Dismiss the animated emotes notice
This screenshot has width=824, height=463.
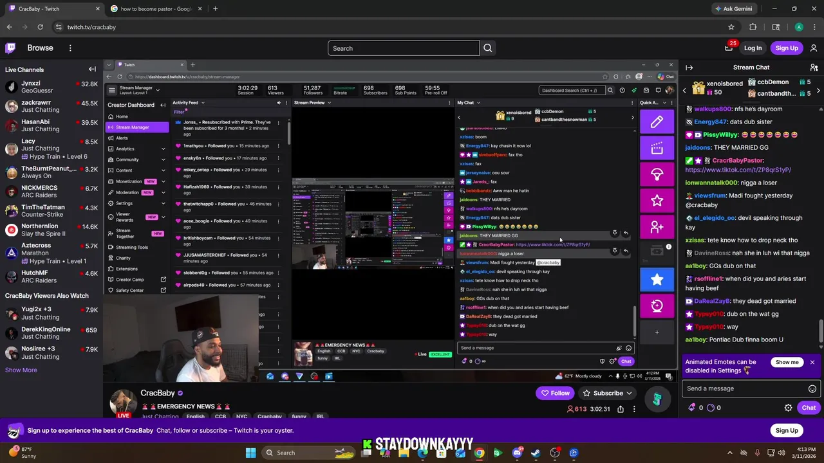[812, 363]
